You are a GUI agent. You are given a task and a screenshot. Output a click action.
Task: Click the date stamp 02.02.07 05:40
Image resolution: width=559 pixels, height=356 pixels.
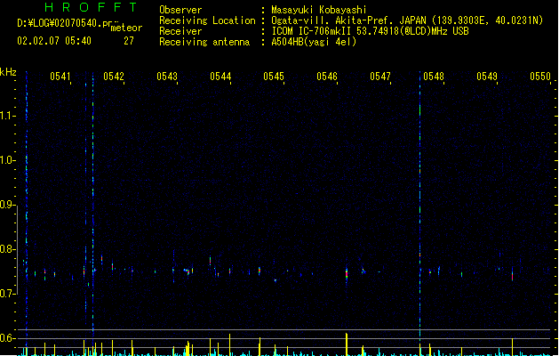coord(54,41)
